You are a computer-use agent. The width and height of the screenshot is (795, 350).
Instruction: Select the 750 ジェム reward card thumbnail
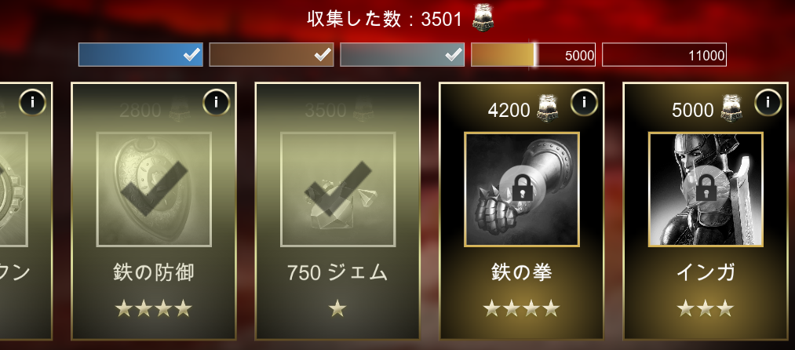point(337,190)
